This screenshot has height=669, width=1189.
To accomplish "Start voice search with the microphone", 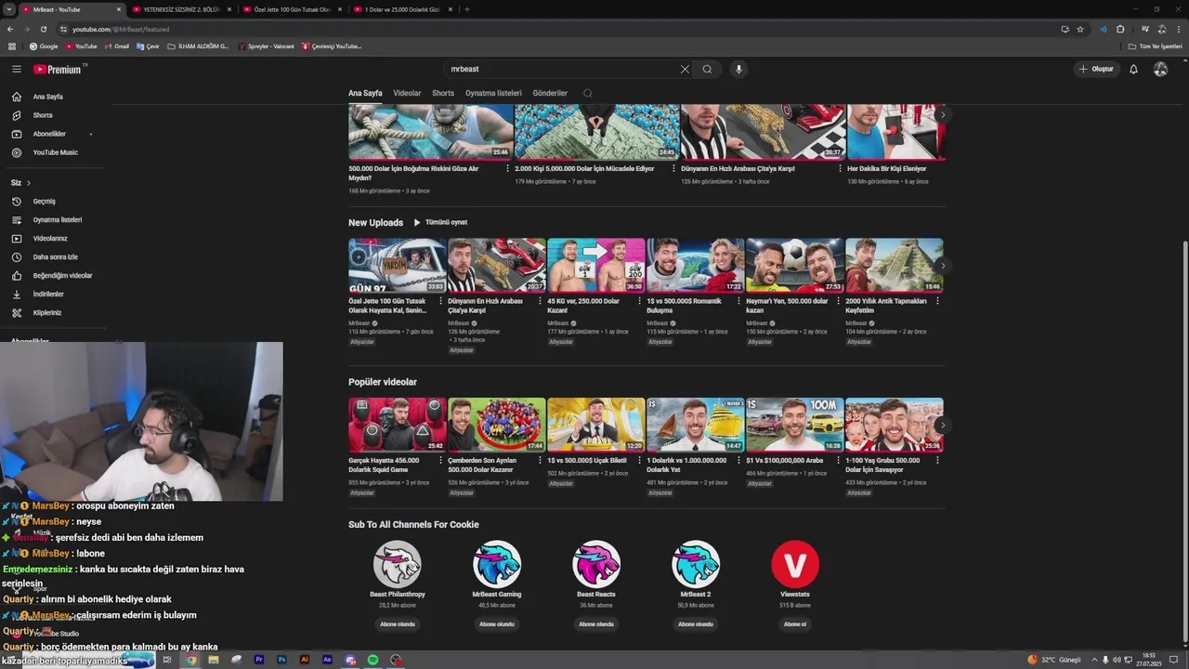I will click(x=738, y=69).
